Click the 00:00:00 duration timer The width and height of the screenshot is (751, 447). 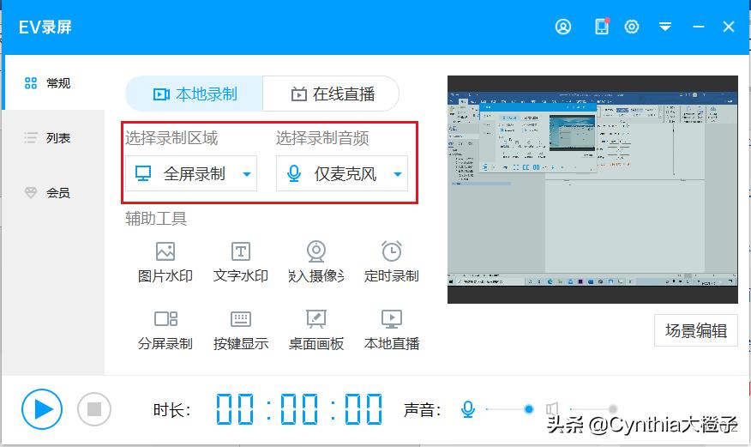point(299,409)
